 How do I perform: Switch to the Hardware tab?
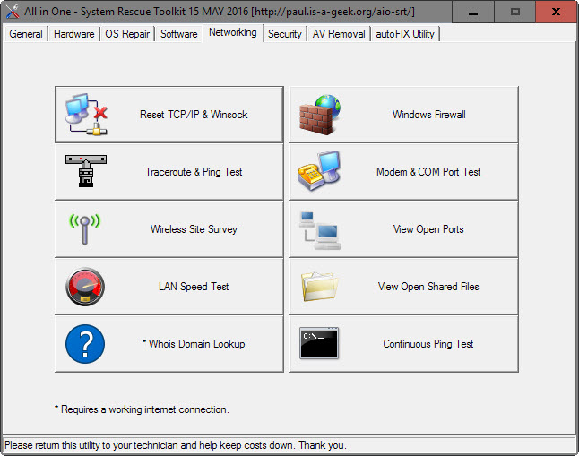pos(73,34)
